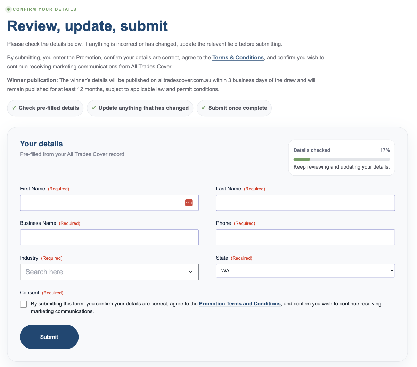Open the Industry search dropdown
Image resolution: width=417 pixels, height=367 pixels.
pyautogui.click(x=109, y=272)
